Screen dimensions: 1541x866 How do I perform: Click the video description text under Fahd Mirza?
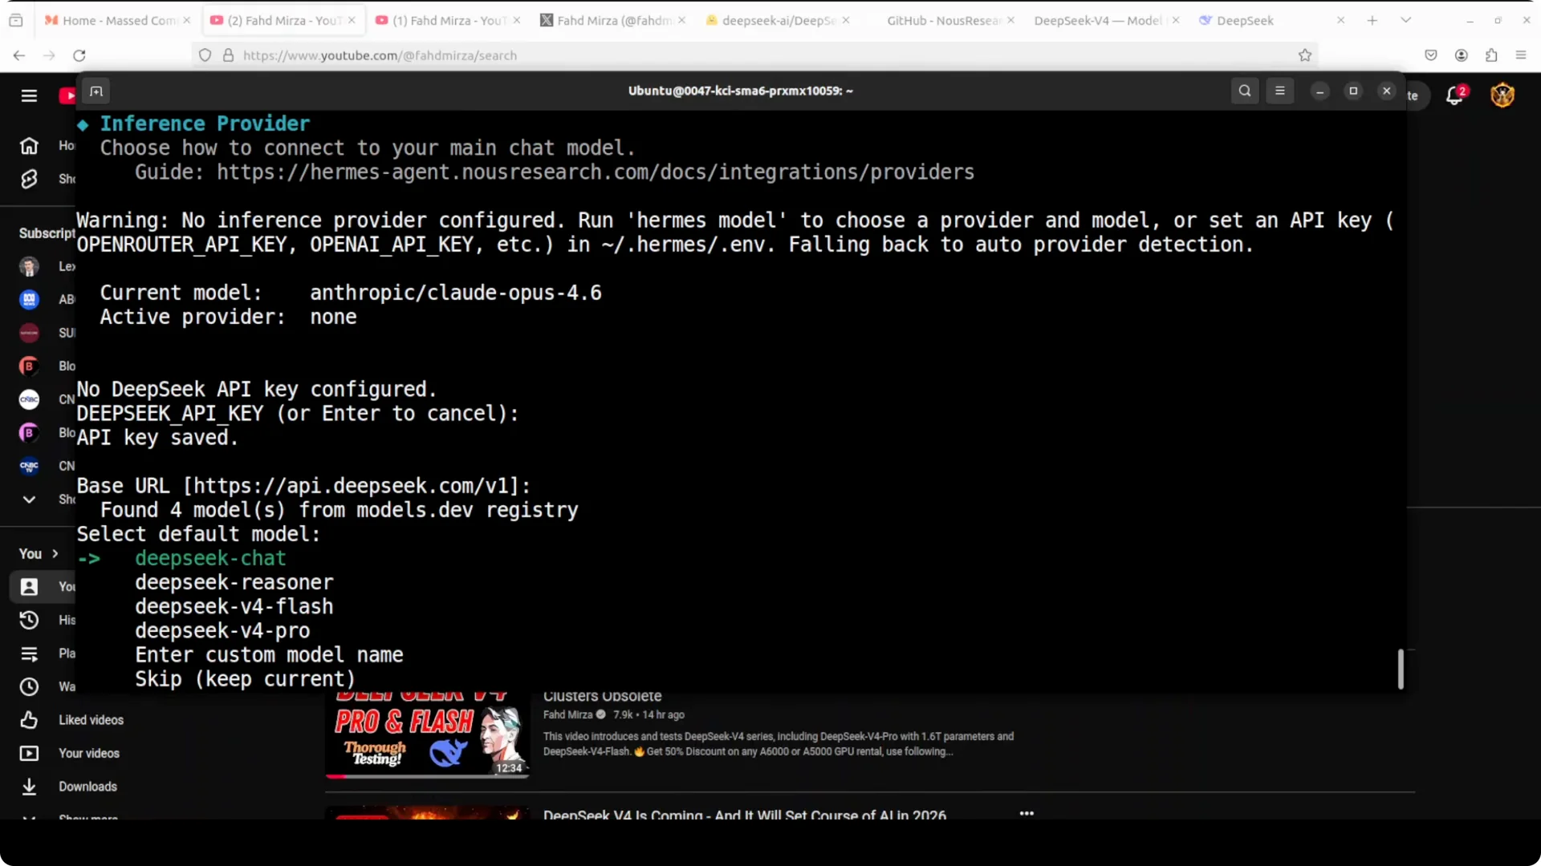(x=779, y=744)
